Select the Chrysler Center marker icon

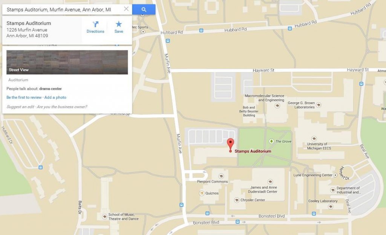(237, 200)
